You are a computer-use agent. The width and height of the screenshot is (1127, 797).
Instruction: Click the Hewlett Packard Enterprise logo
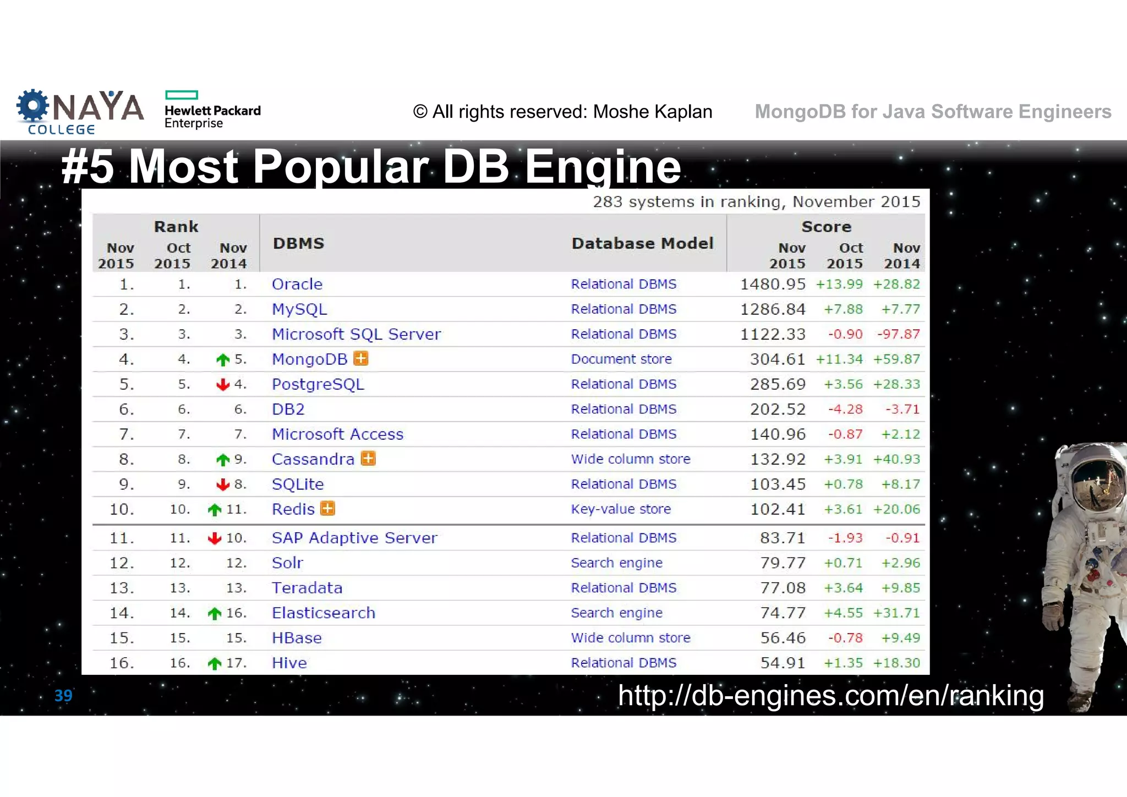(x=212, y=110)
